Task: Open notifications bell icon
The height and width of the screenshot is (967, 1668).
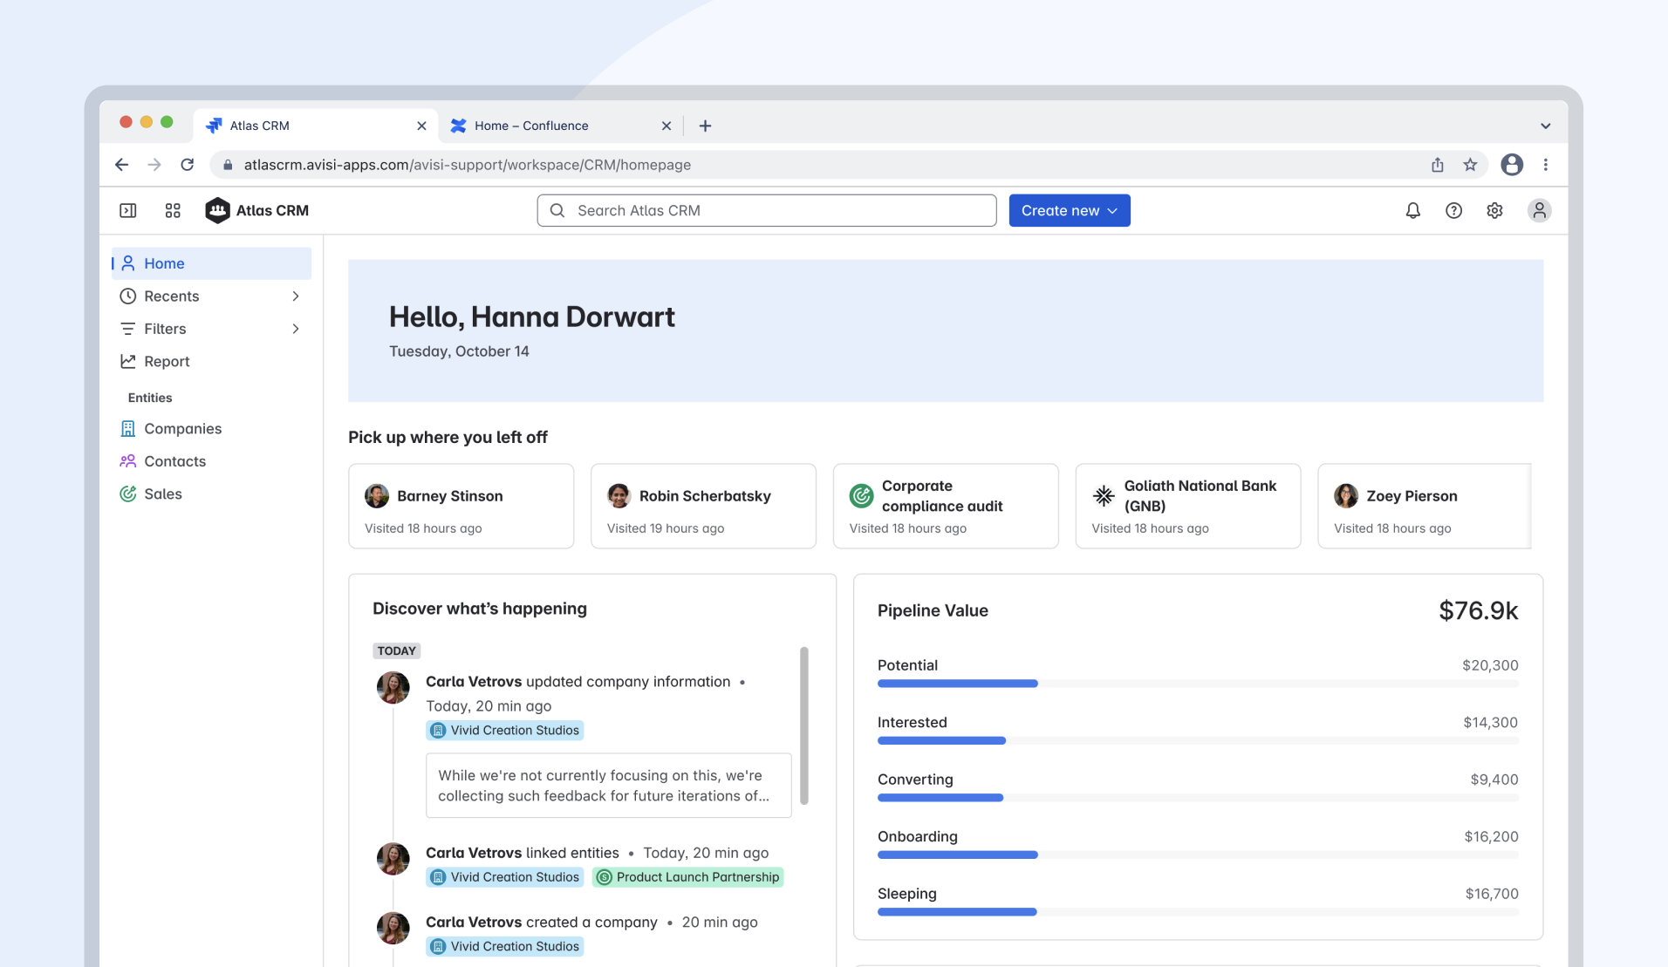Action: click(x=1412, y=210)
